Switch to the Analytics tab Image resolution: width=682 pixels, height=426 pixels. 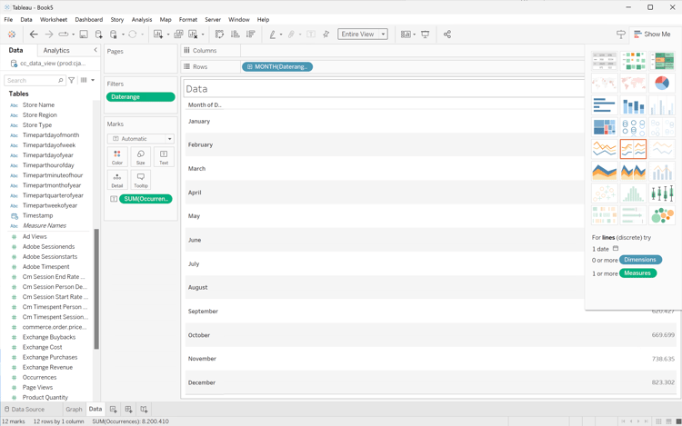56,50
